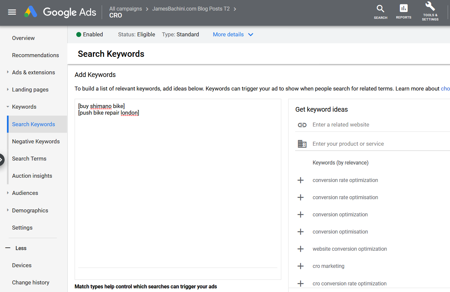The width and height of the screenshot is (450, 292).
Task: Go to Auction insights
Action: point(32,176)
